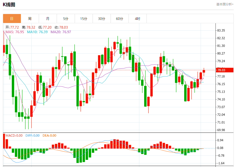Click the 83.35 price axis label
Viewport: 235px width, 167px height.
coord(221,30)
